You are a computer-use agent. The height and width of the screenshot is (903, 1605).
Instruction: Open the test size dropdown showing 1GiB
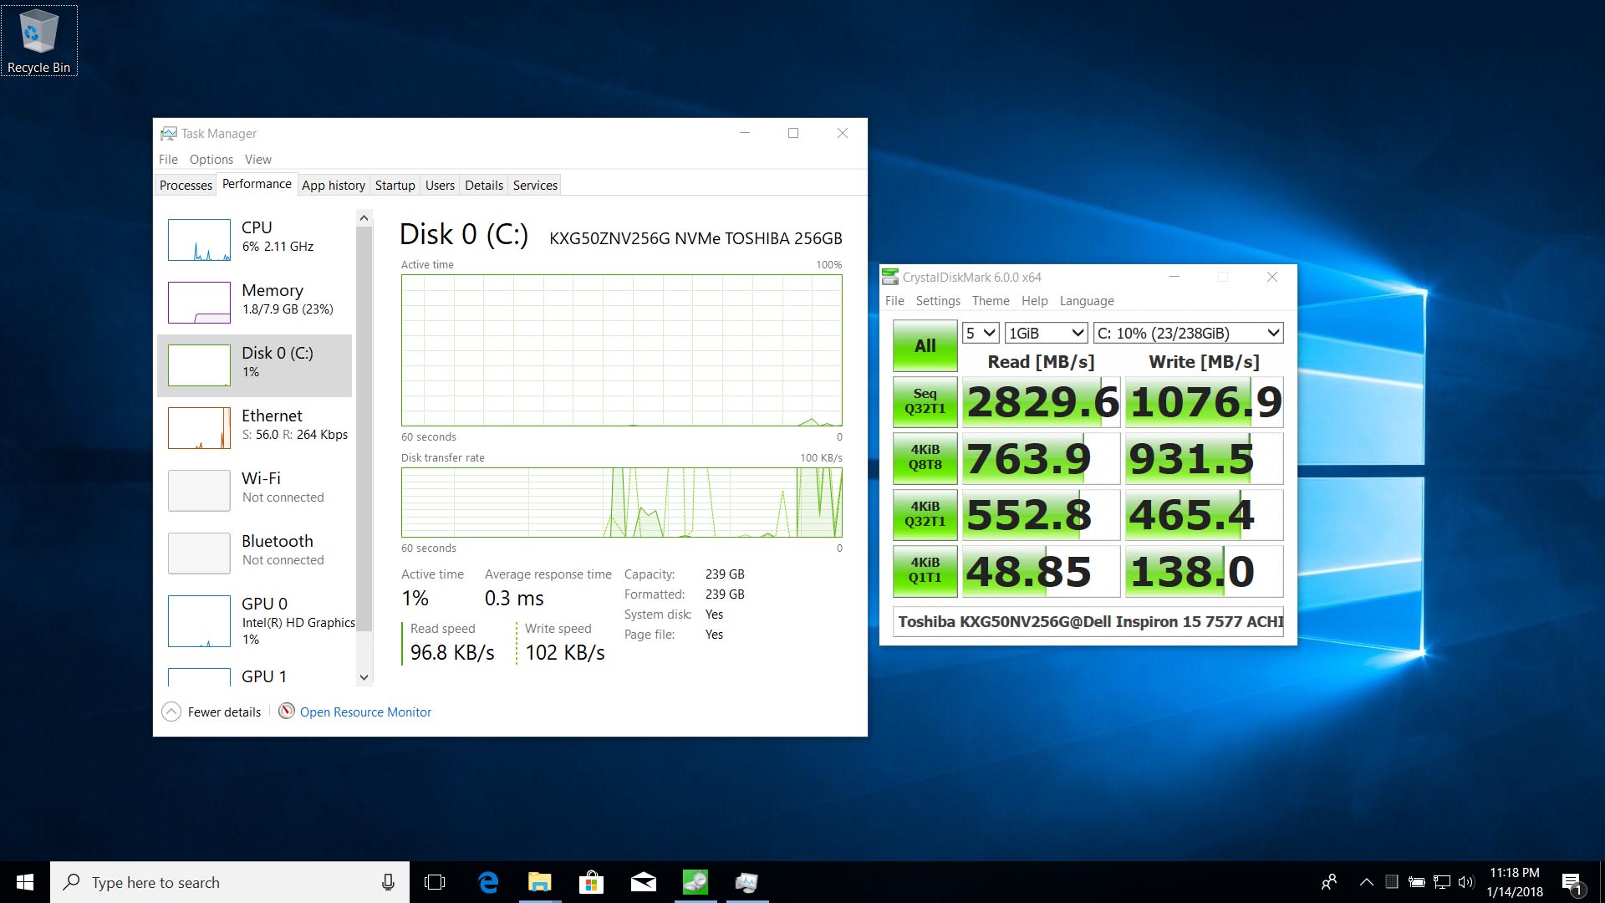(1046, 333)
